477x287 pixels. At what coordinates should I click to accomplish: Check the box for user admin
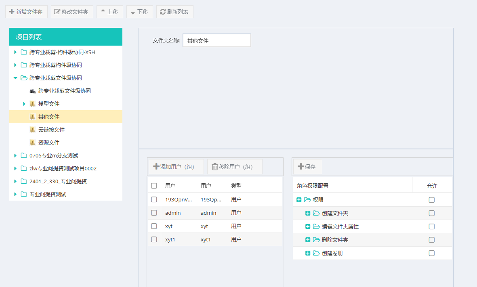point(154,213)
